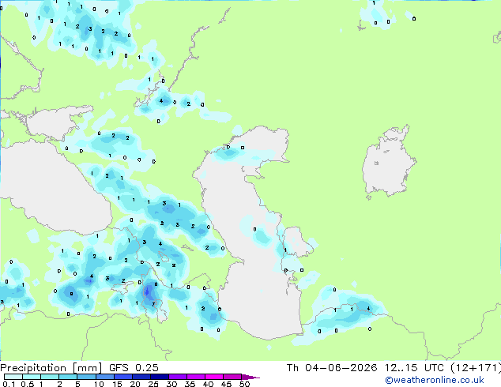Click the 'GFS 0.25' model label
The height and width of the screenshot is (387, 501).
[134, 368]
